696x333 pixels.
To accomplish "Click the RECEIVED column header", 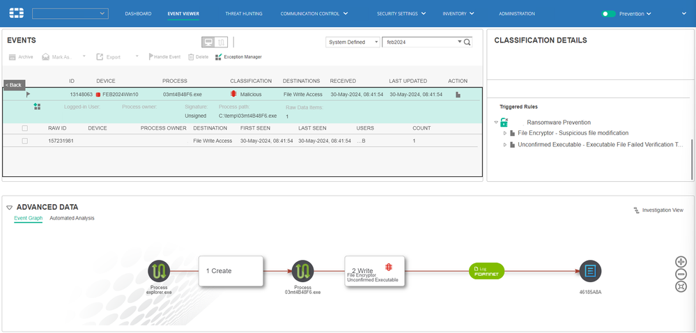I will 343,81.
